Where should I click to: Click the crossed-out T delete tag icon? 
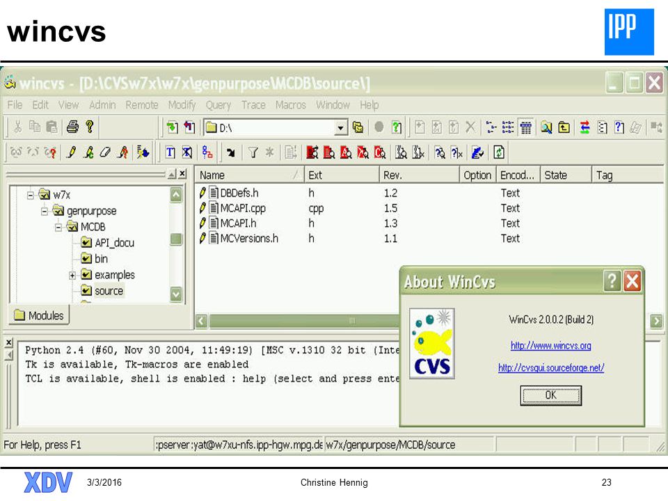click(x=187, y=152)
